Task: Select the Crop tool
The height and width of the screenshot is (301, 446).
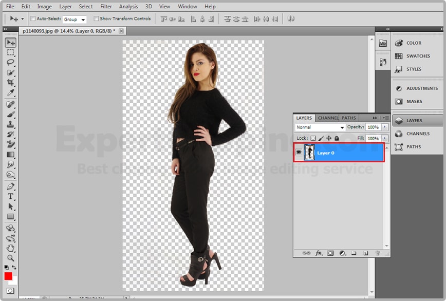Action: 10,83
